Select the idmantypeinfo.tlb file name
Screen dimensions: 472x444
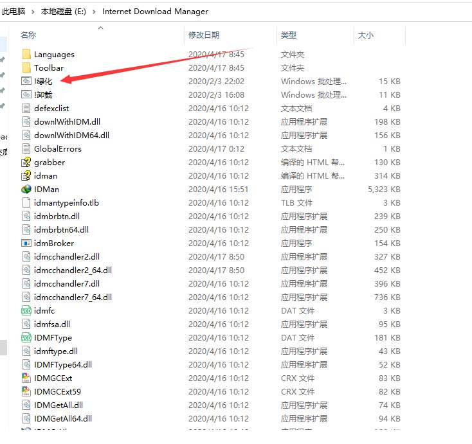pyautogui.click(x=66, y=203)
